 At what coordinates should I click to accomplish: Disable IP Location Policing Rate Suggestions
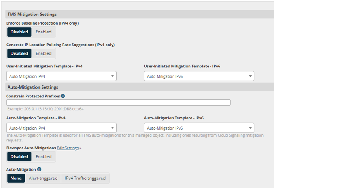[x=19, y=53]
